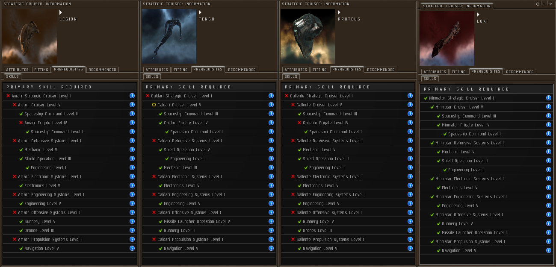
Task: Open info for Minmatar Frigate Level IV
Action: click(x=549, y=125)
